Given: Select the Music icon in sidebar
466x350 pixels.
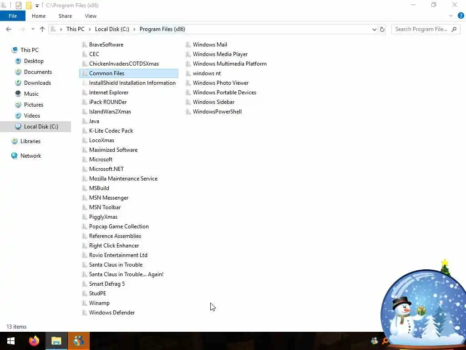Looking at the screenshot, I should tap(18, 94).
